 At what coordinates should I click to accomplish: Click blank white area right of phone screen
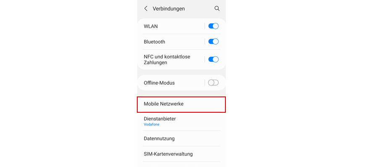[x=298, y=83]
